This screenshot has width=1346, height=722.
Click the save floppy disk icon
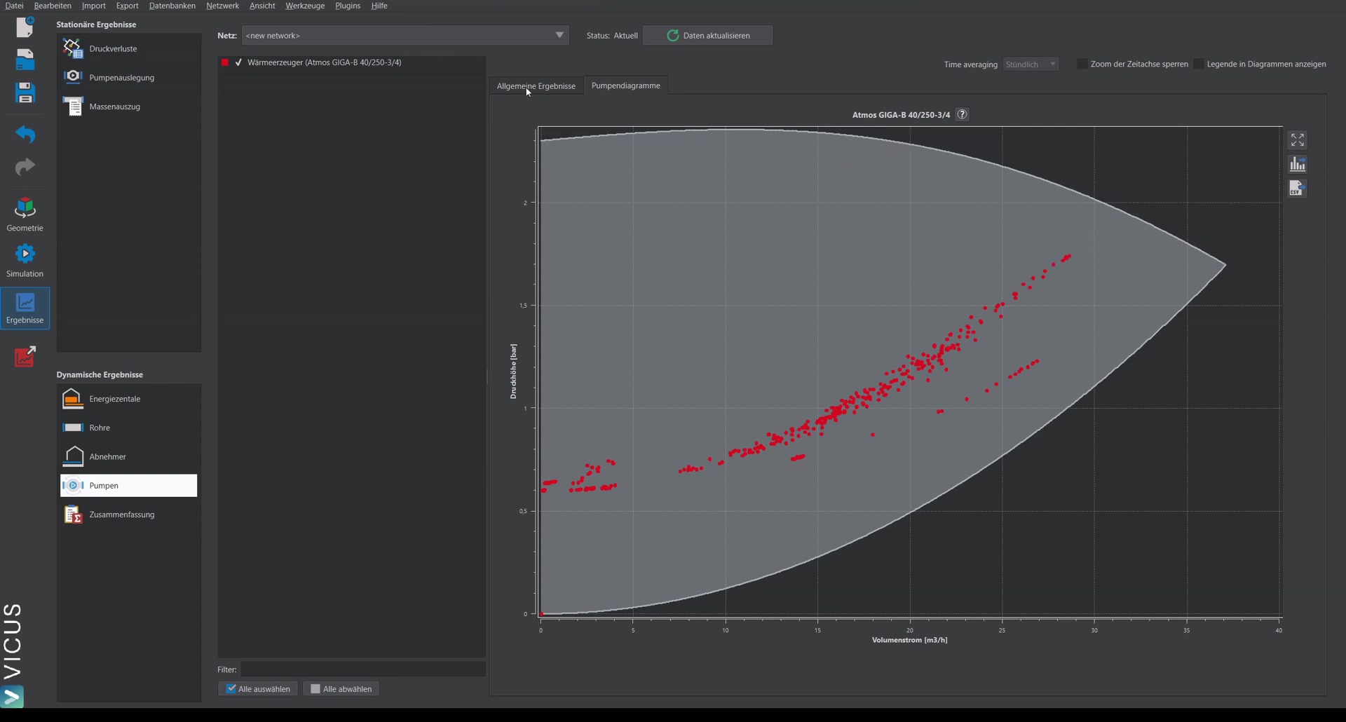coord(25,93)
